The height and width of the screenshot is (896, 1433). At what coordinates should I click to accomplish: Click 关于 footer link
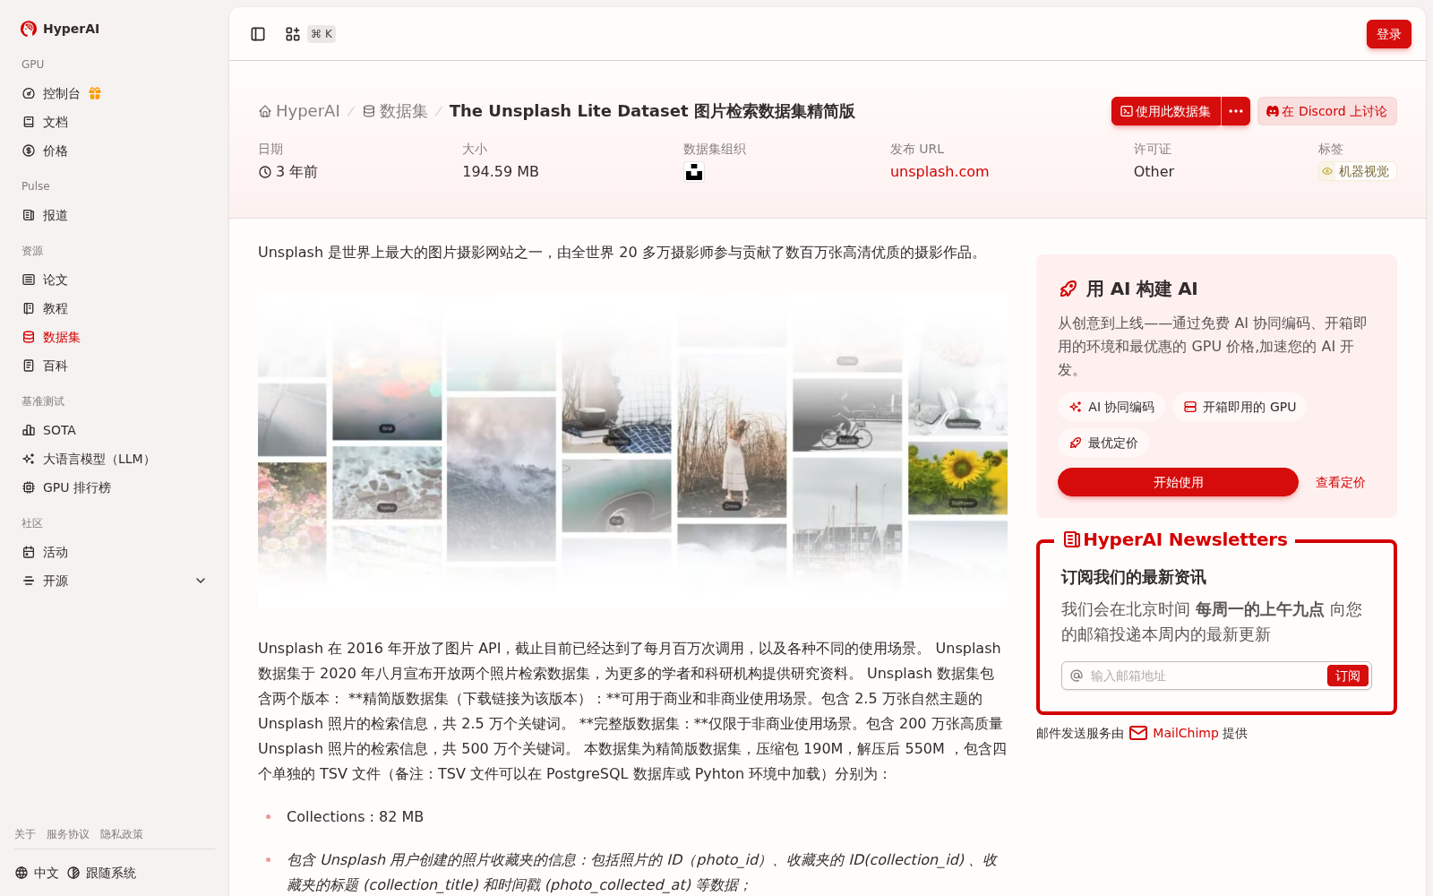click(x=25, y=834)
